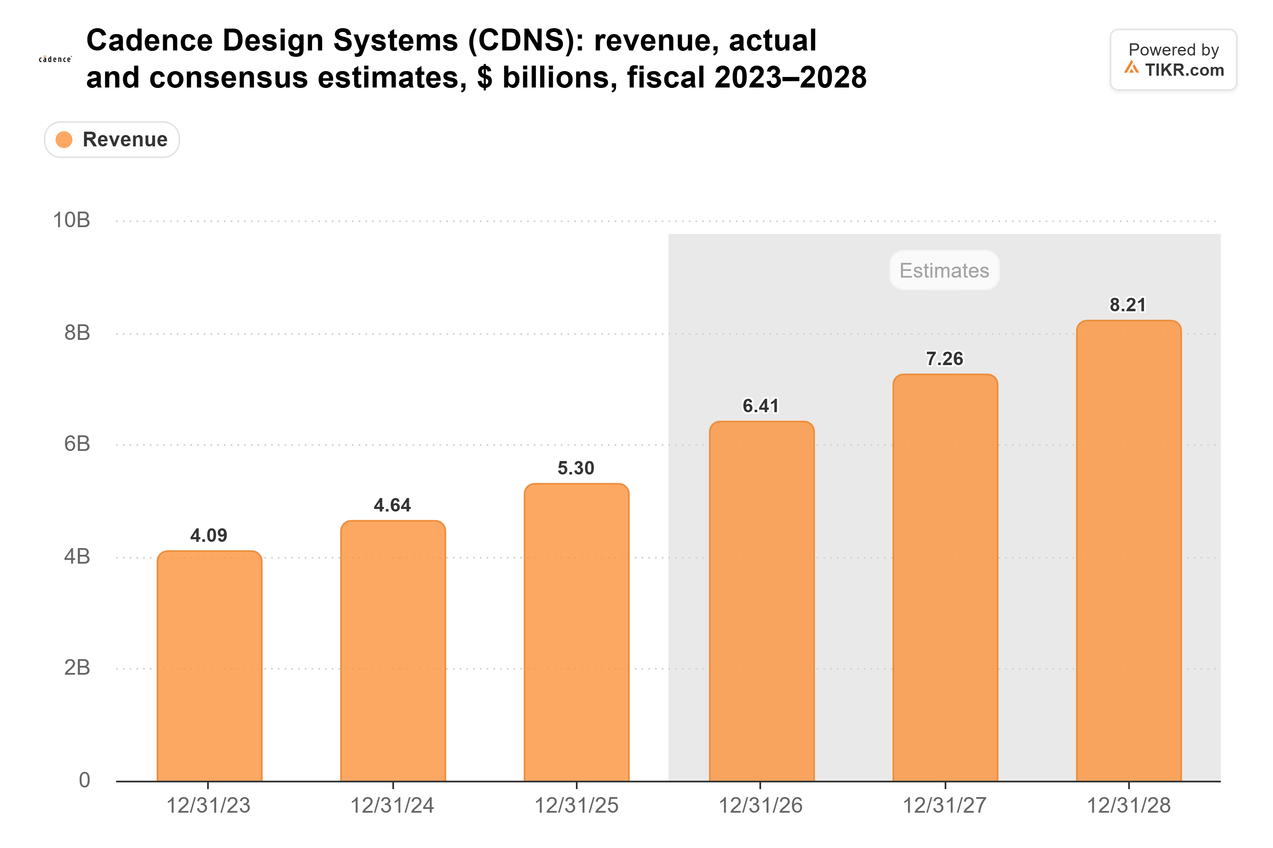Click the 12/31/24 axis label
1273x848 pixels.
tap(392, 805)
